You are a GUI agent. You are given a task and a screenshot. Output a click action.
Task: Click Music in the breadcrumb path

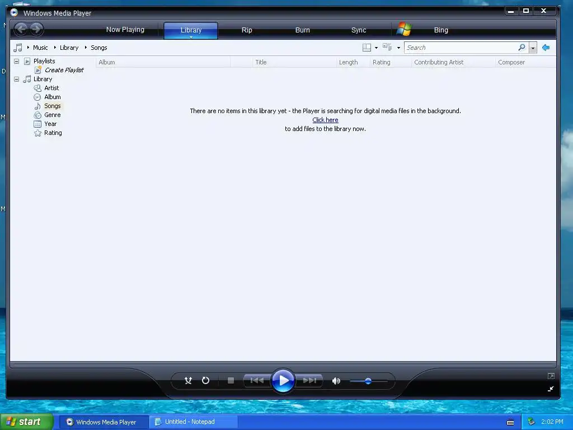(40, 48)
